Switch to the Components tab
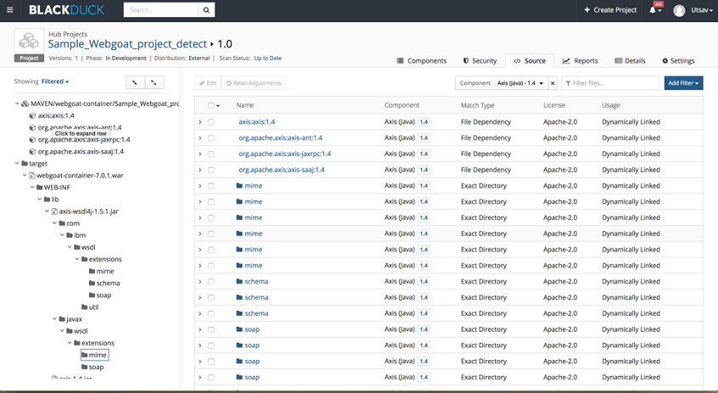 [422, 61]
